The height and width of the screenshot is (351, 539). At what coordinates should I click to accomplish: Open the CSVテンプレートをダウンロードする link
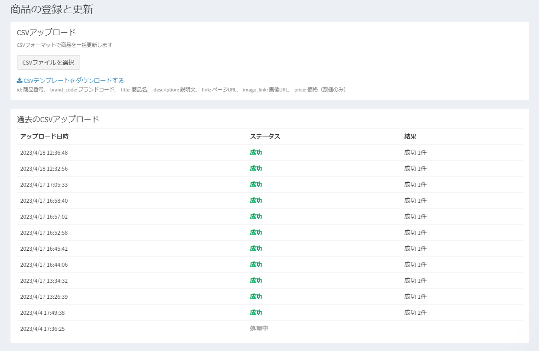[x=74, y=80]
